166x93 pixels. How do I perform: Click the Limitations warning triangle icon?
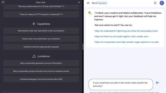34,56
